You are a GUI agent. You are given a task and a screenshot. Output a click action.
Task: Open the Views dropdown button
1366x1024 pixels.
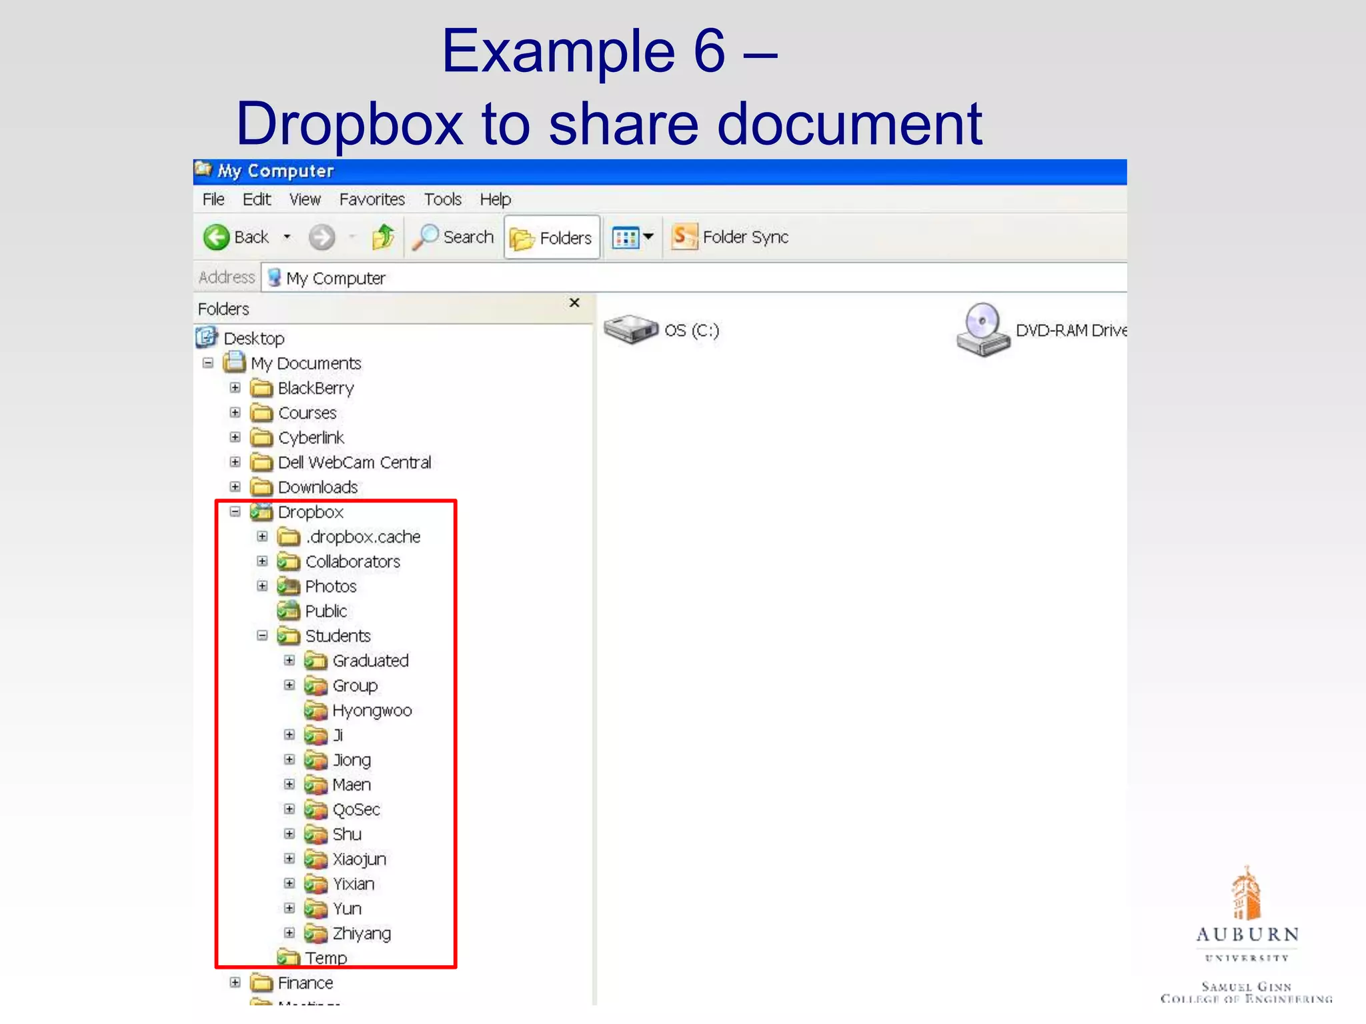632,237
